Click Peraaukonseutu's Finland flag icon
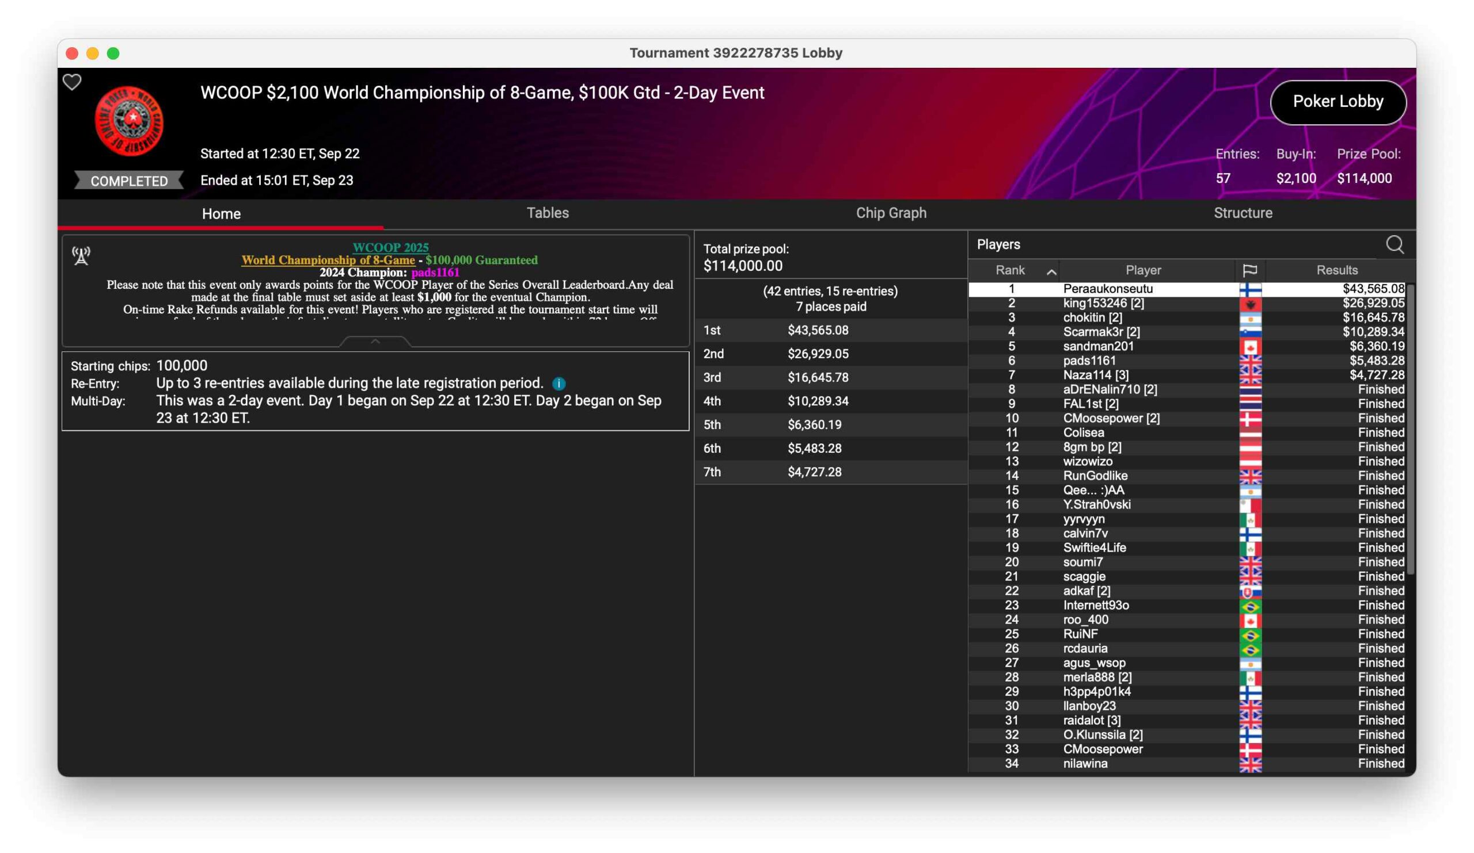 click(x=1250, y=289)
